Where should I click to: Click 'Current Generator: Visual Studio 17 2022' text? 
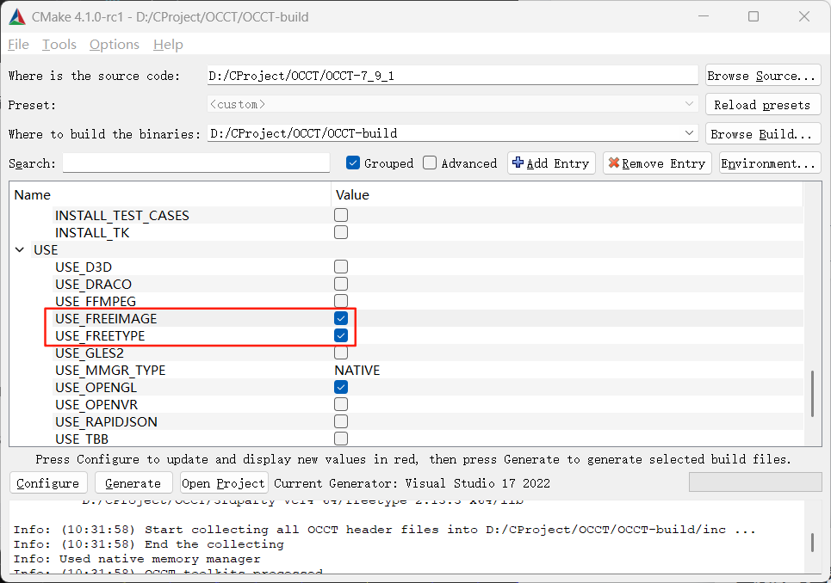point(412,483)
